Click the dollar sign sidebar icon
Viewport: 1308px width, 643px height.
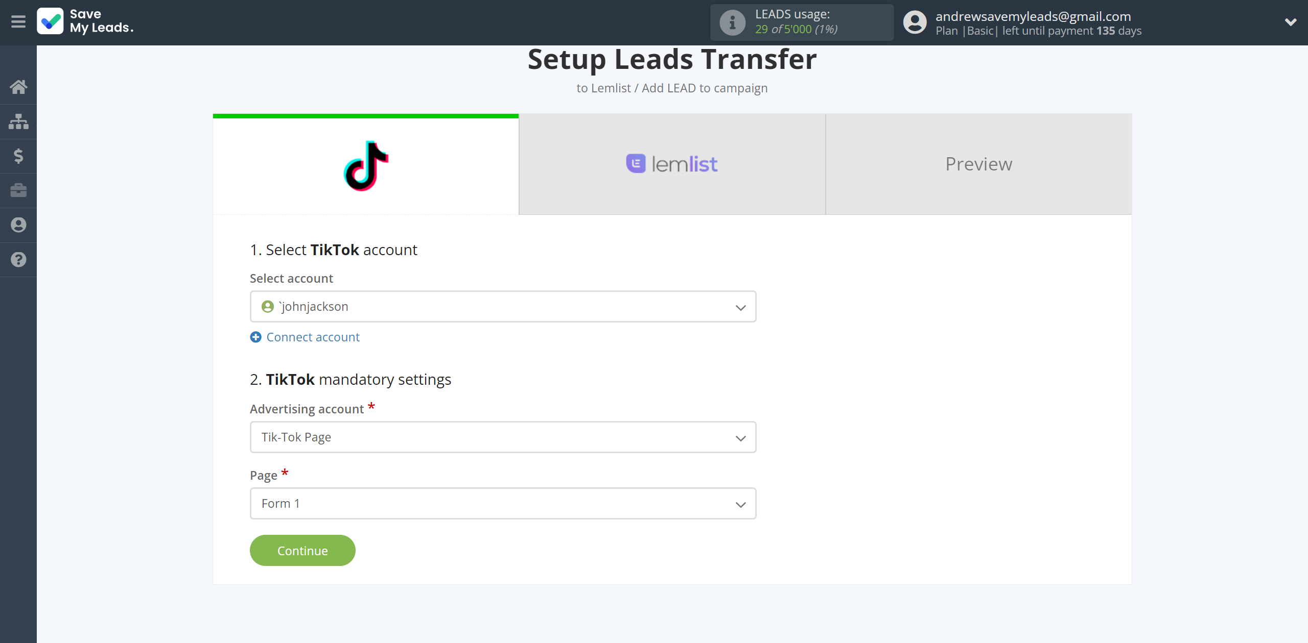17,155
